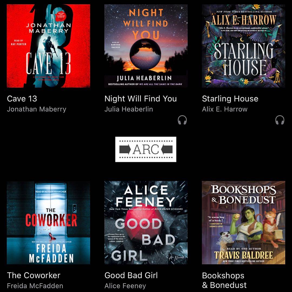The width and height of the screenshot is (292, 292).
Task: Click "The Coworker" title text
Action: pos(34,275)
